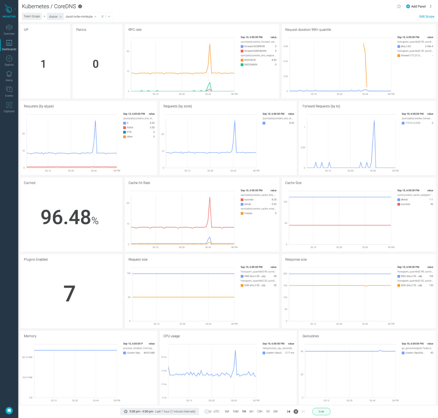Click the Sysdig Monitor logo
The height and width of the screenshot is (418, 438).
tap(9, 11)
